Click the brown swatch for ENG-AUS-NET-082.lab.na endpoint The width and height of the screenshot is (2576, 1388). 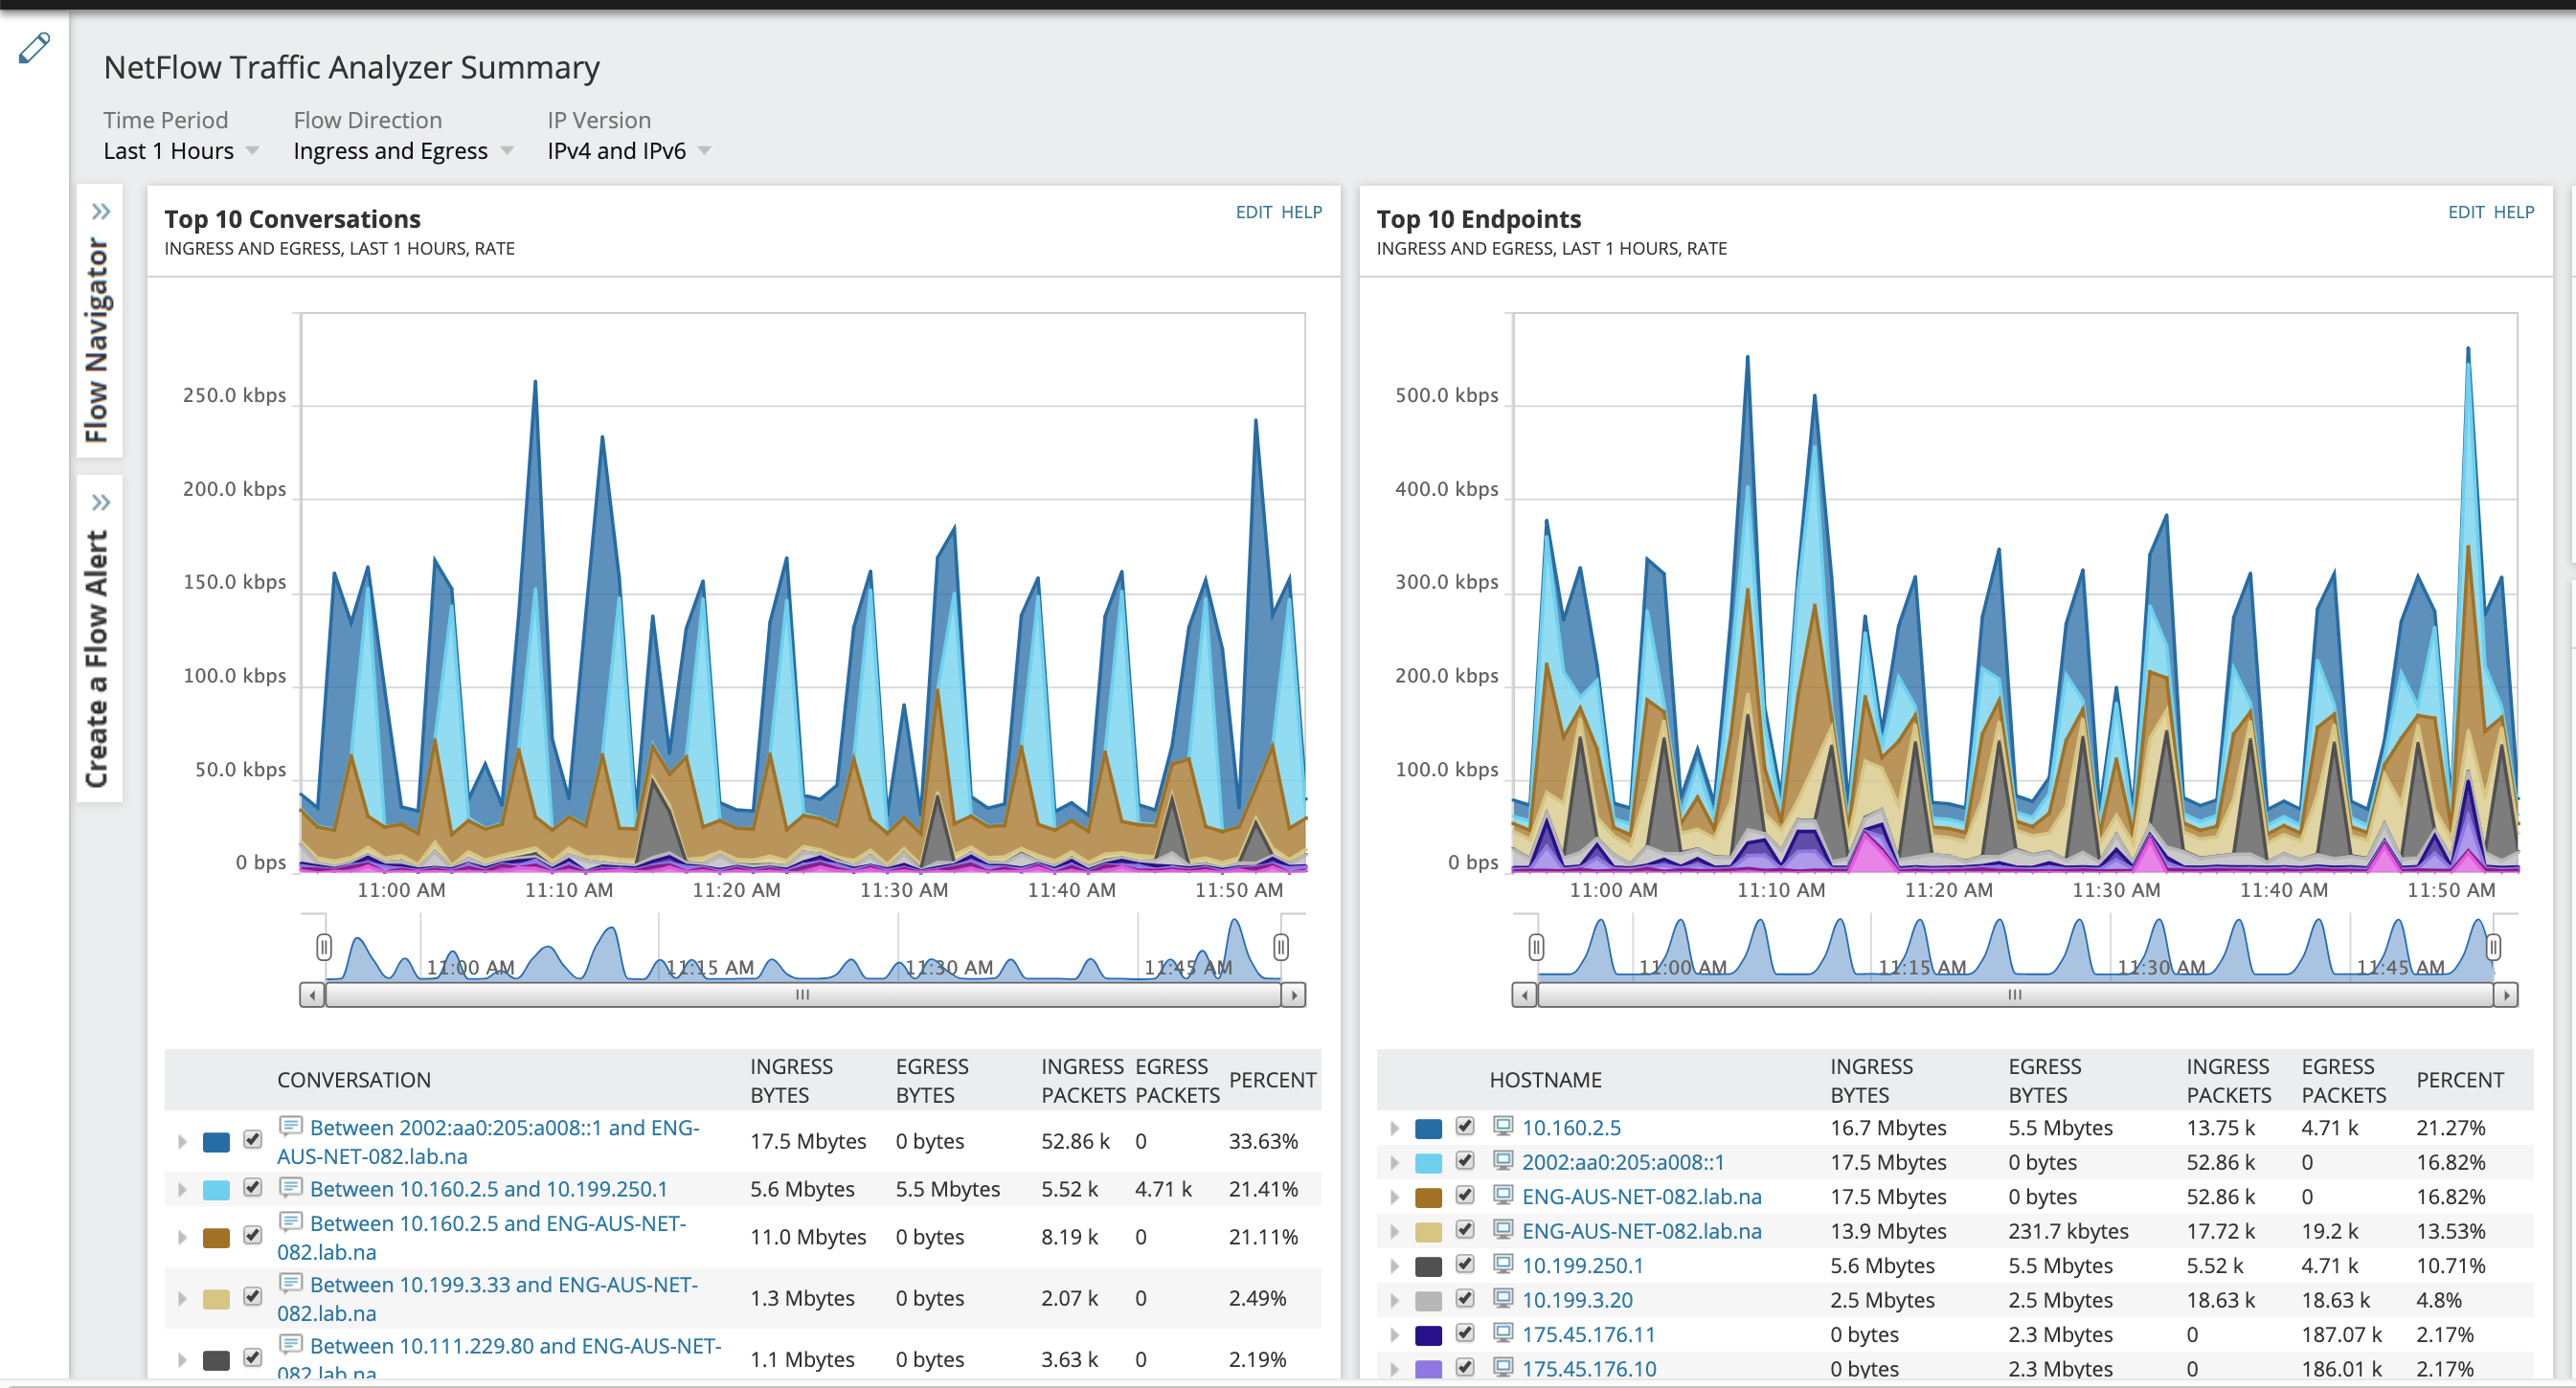(1428, 1198)
